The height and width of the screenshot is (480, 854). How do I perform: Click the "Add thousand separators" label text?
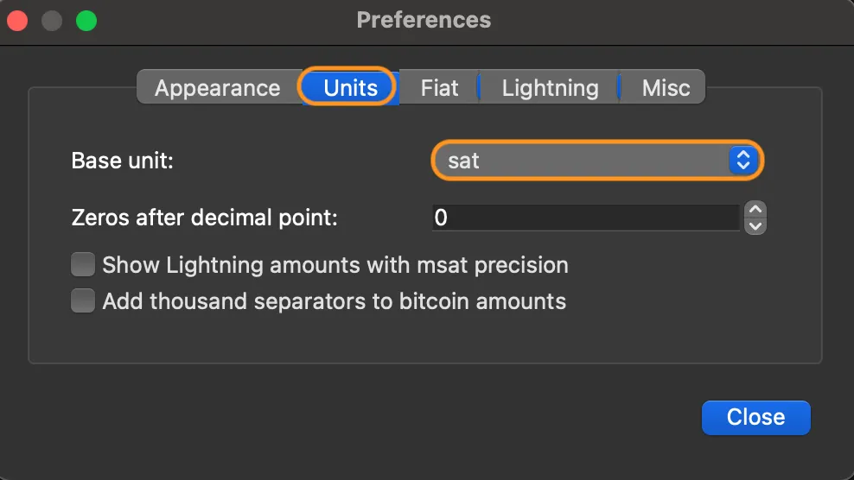334,301
